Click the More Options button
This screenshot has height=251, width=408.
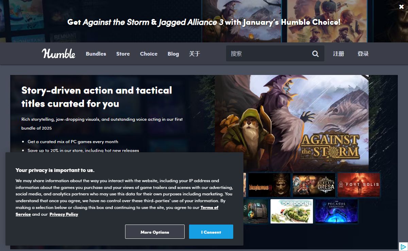(155, 232)
